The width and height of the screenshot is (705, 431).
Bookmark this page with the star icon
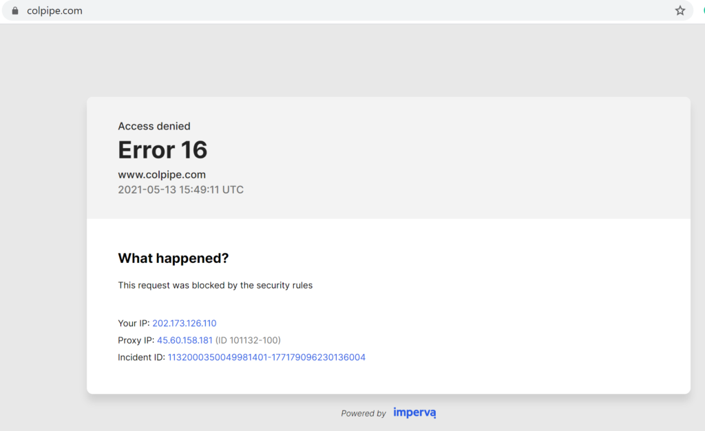tap(680, 11)
